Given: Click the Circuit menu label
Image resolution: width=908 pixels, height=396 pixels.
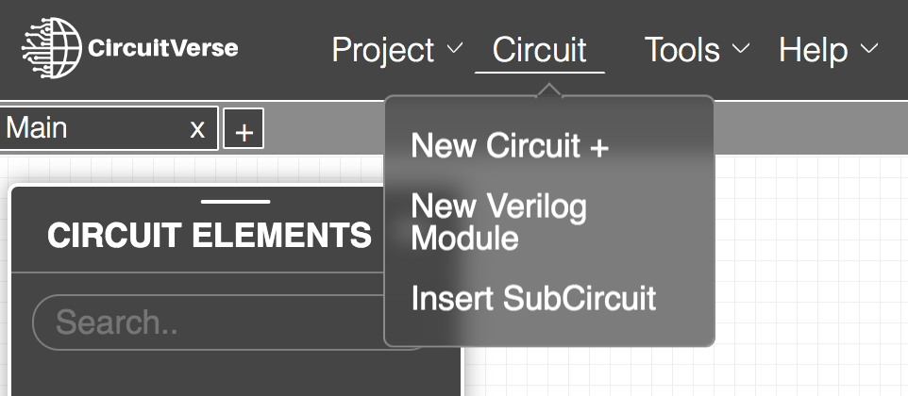Looking at the screenshot, I should [539, 50].
